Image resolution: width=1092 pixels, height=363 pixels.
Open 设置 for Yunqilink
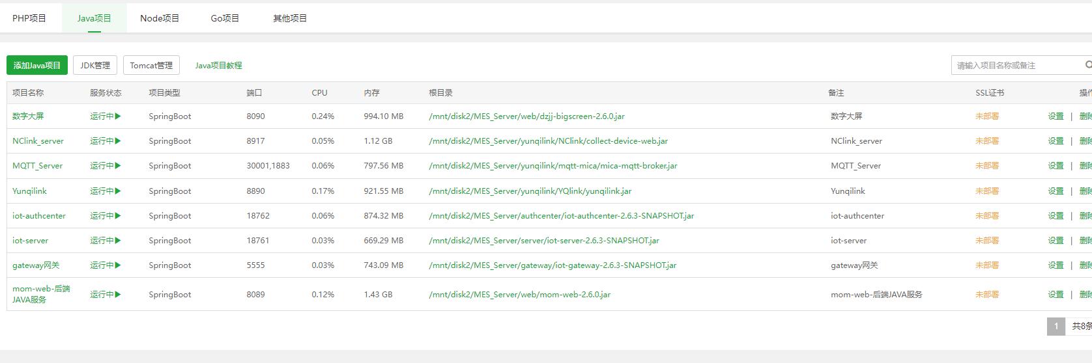[x=1056, y=191]
